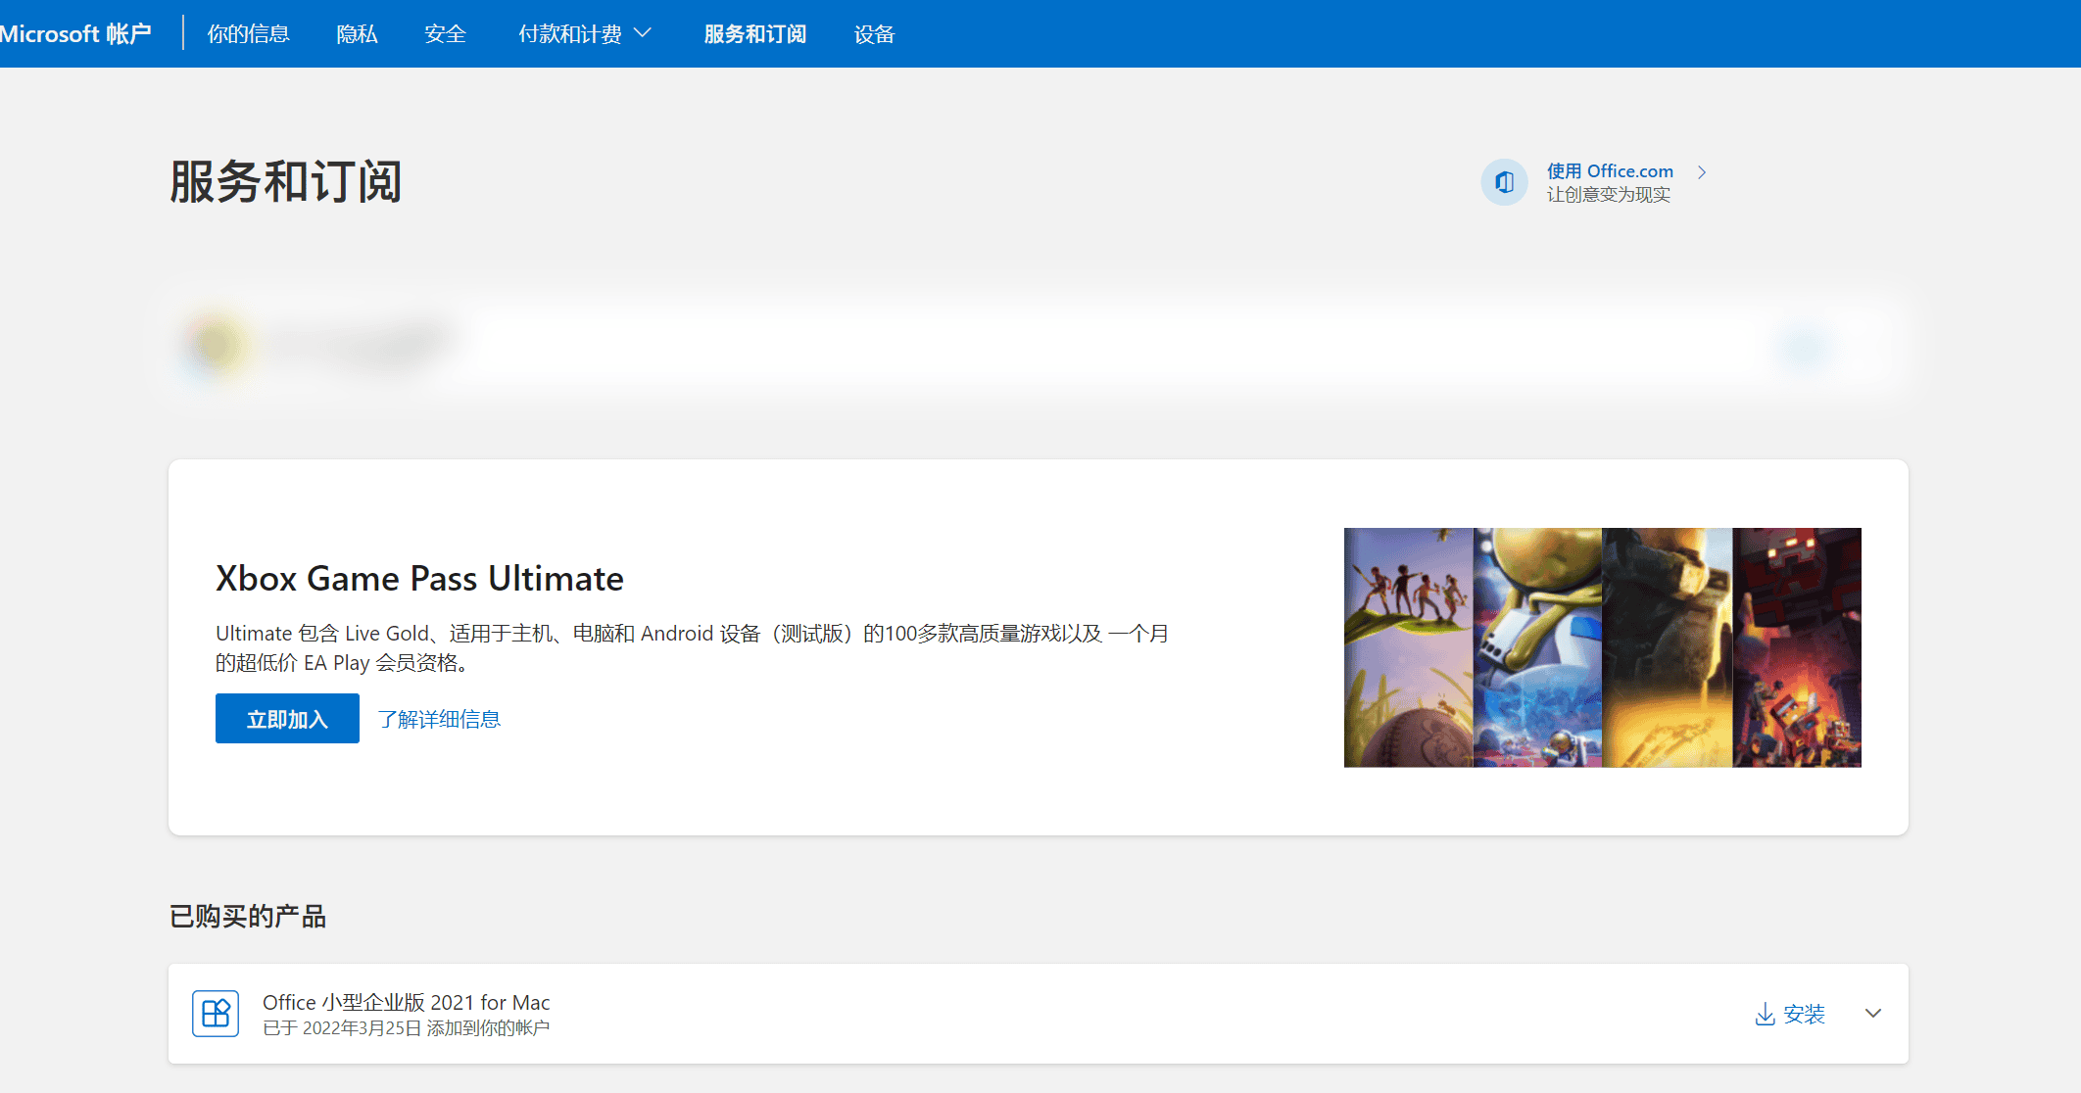Click the Office 小型企业版 2021 for Mac title

(x=406, y=1002)
